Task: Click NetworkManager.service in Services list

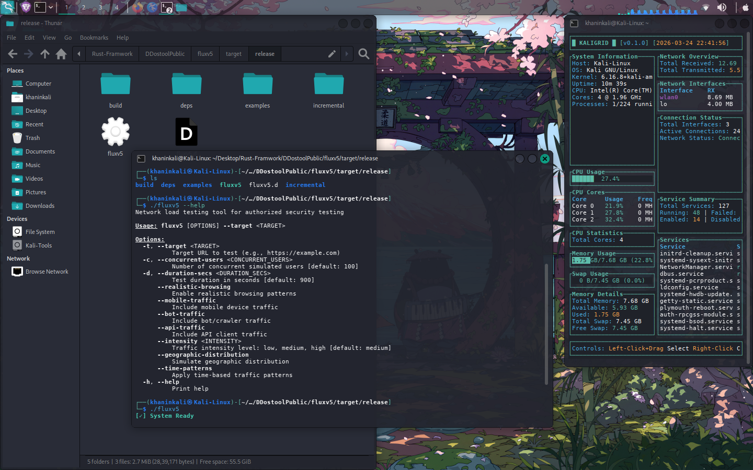Action: pyautogui.click(x=696, y=267)
